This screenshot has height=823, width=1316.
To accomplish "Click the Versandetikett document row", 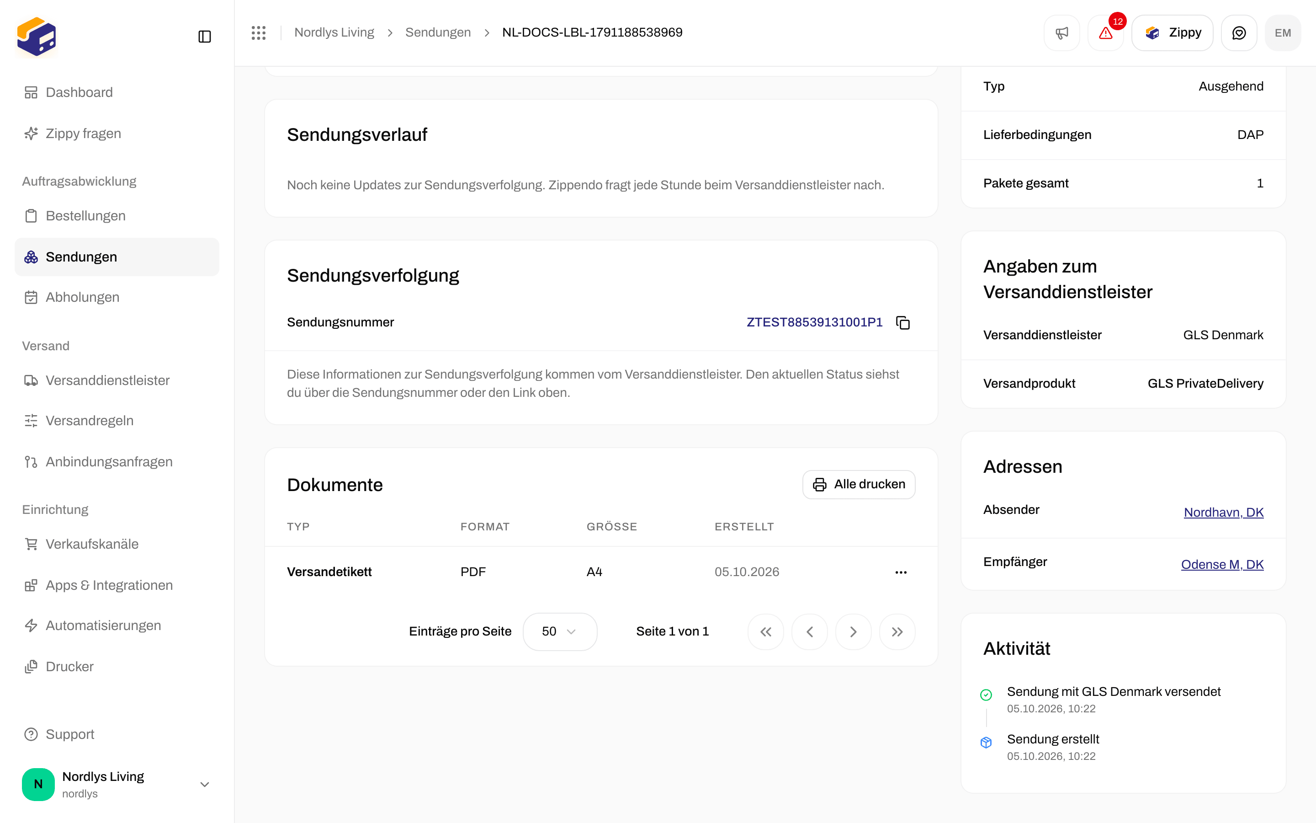I will (x=601, y=572).
